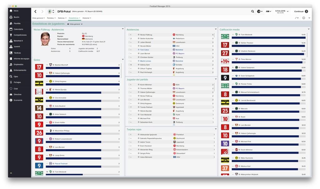Click the DFB-Pokal competition logo
Viewport: 320px width, 189px height.
point(50,12)
